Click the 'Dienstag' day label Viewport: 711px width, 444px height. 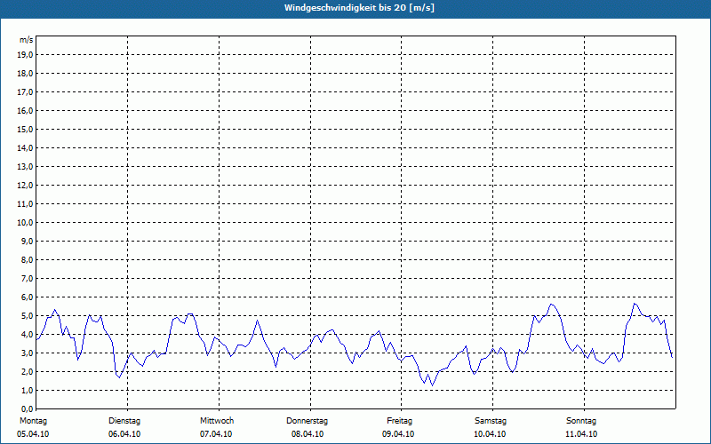pos(124,421)
